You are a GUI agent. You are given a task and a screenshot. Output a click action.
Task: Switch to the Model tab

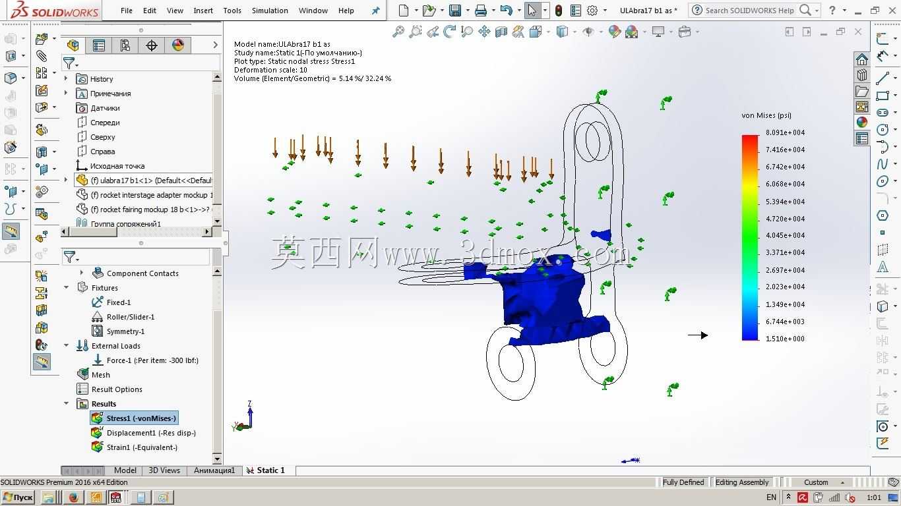125,470
